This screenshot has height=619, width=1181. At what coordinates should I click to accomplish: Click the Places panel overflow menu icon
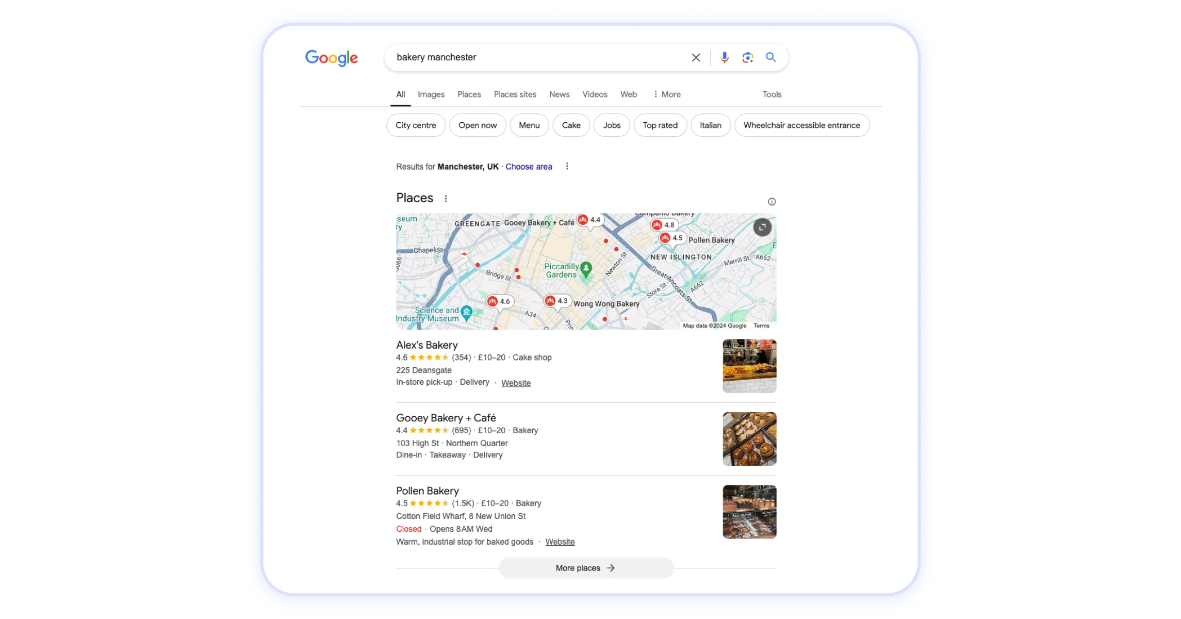446,199
